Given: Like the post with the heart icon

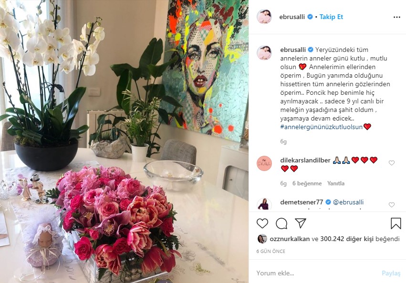Looking at the screenshot, I should (x=262, y=223).
